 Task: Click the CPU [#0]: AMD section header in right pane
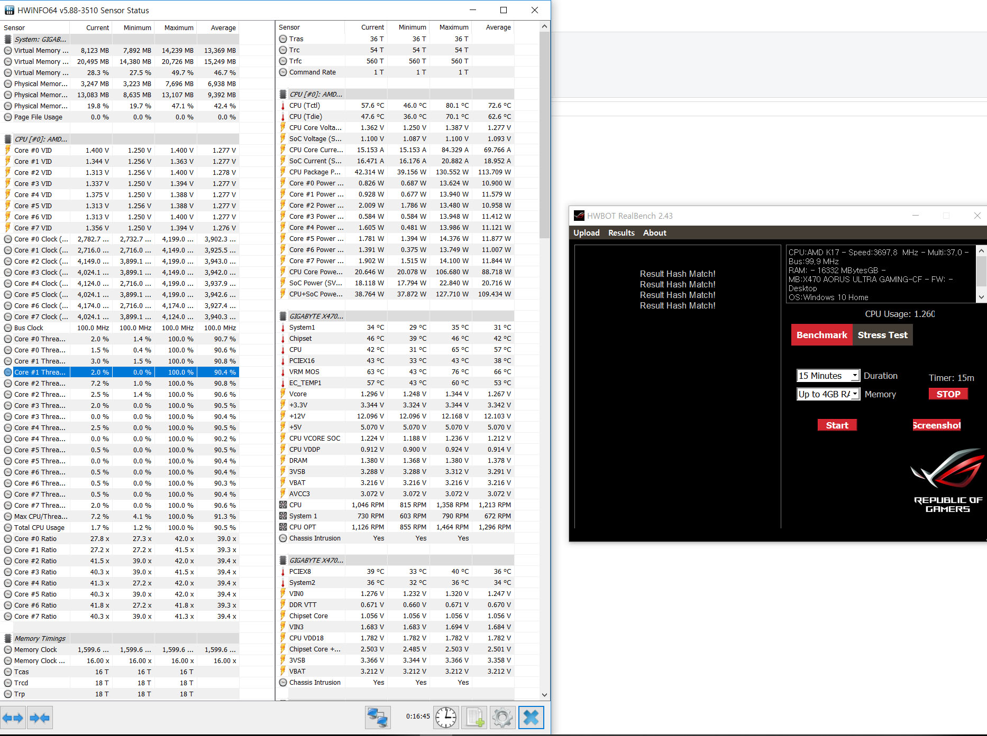coord(395,94)
